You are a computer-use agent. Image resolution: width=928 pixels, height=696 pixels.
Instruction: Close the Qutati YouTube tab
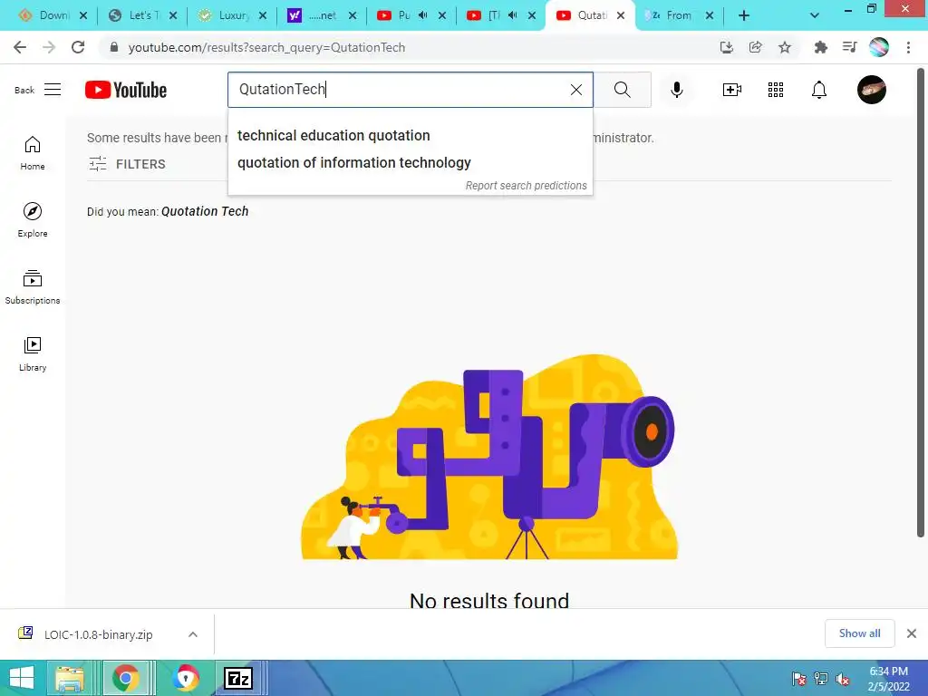pyautogui.click(x=621, y=15)
